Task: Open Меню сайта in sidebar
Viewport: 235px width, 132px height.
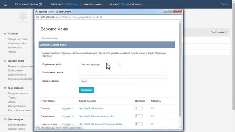Action: (15, 47)
